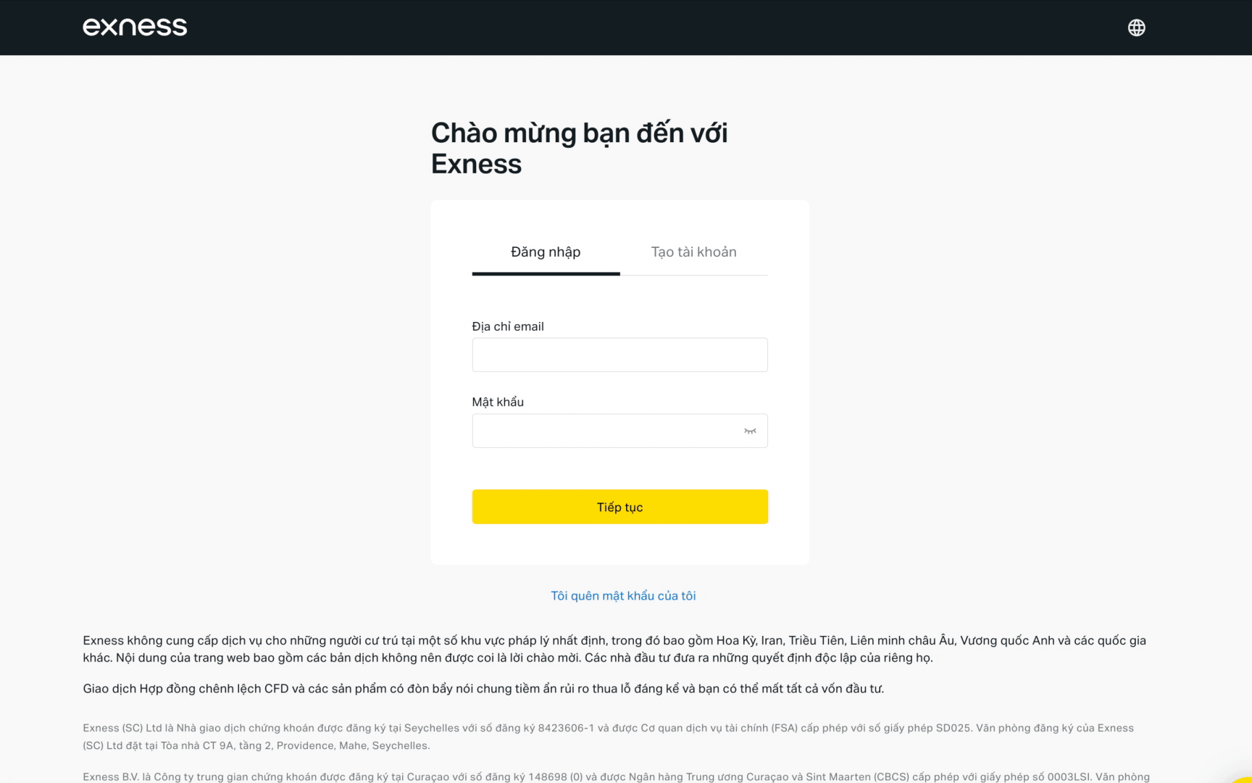Click the Chào mừng bạn đến với Exness heading
This screenshot has height=783, width=1252.
tap(580, 149)
